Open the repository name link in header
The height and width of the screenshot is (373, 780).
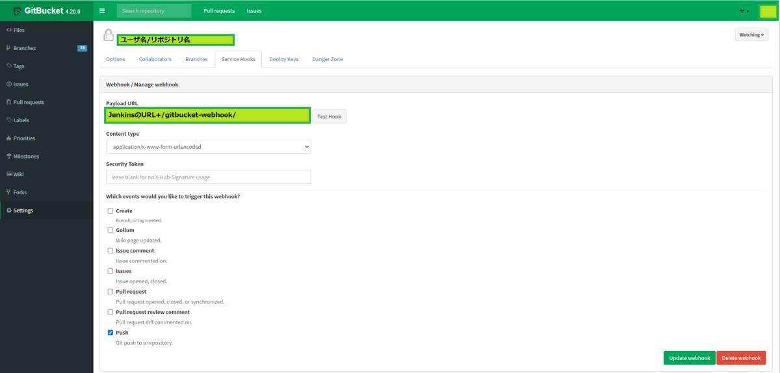(x=175, y=40)
